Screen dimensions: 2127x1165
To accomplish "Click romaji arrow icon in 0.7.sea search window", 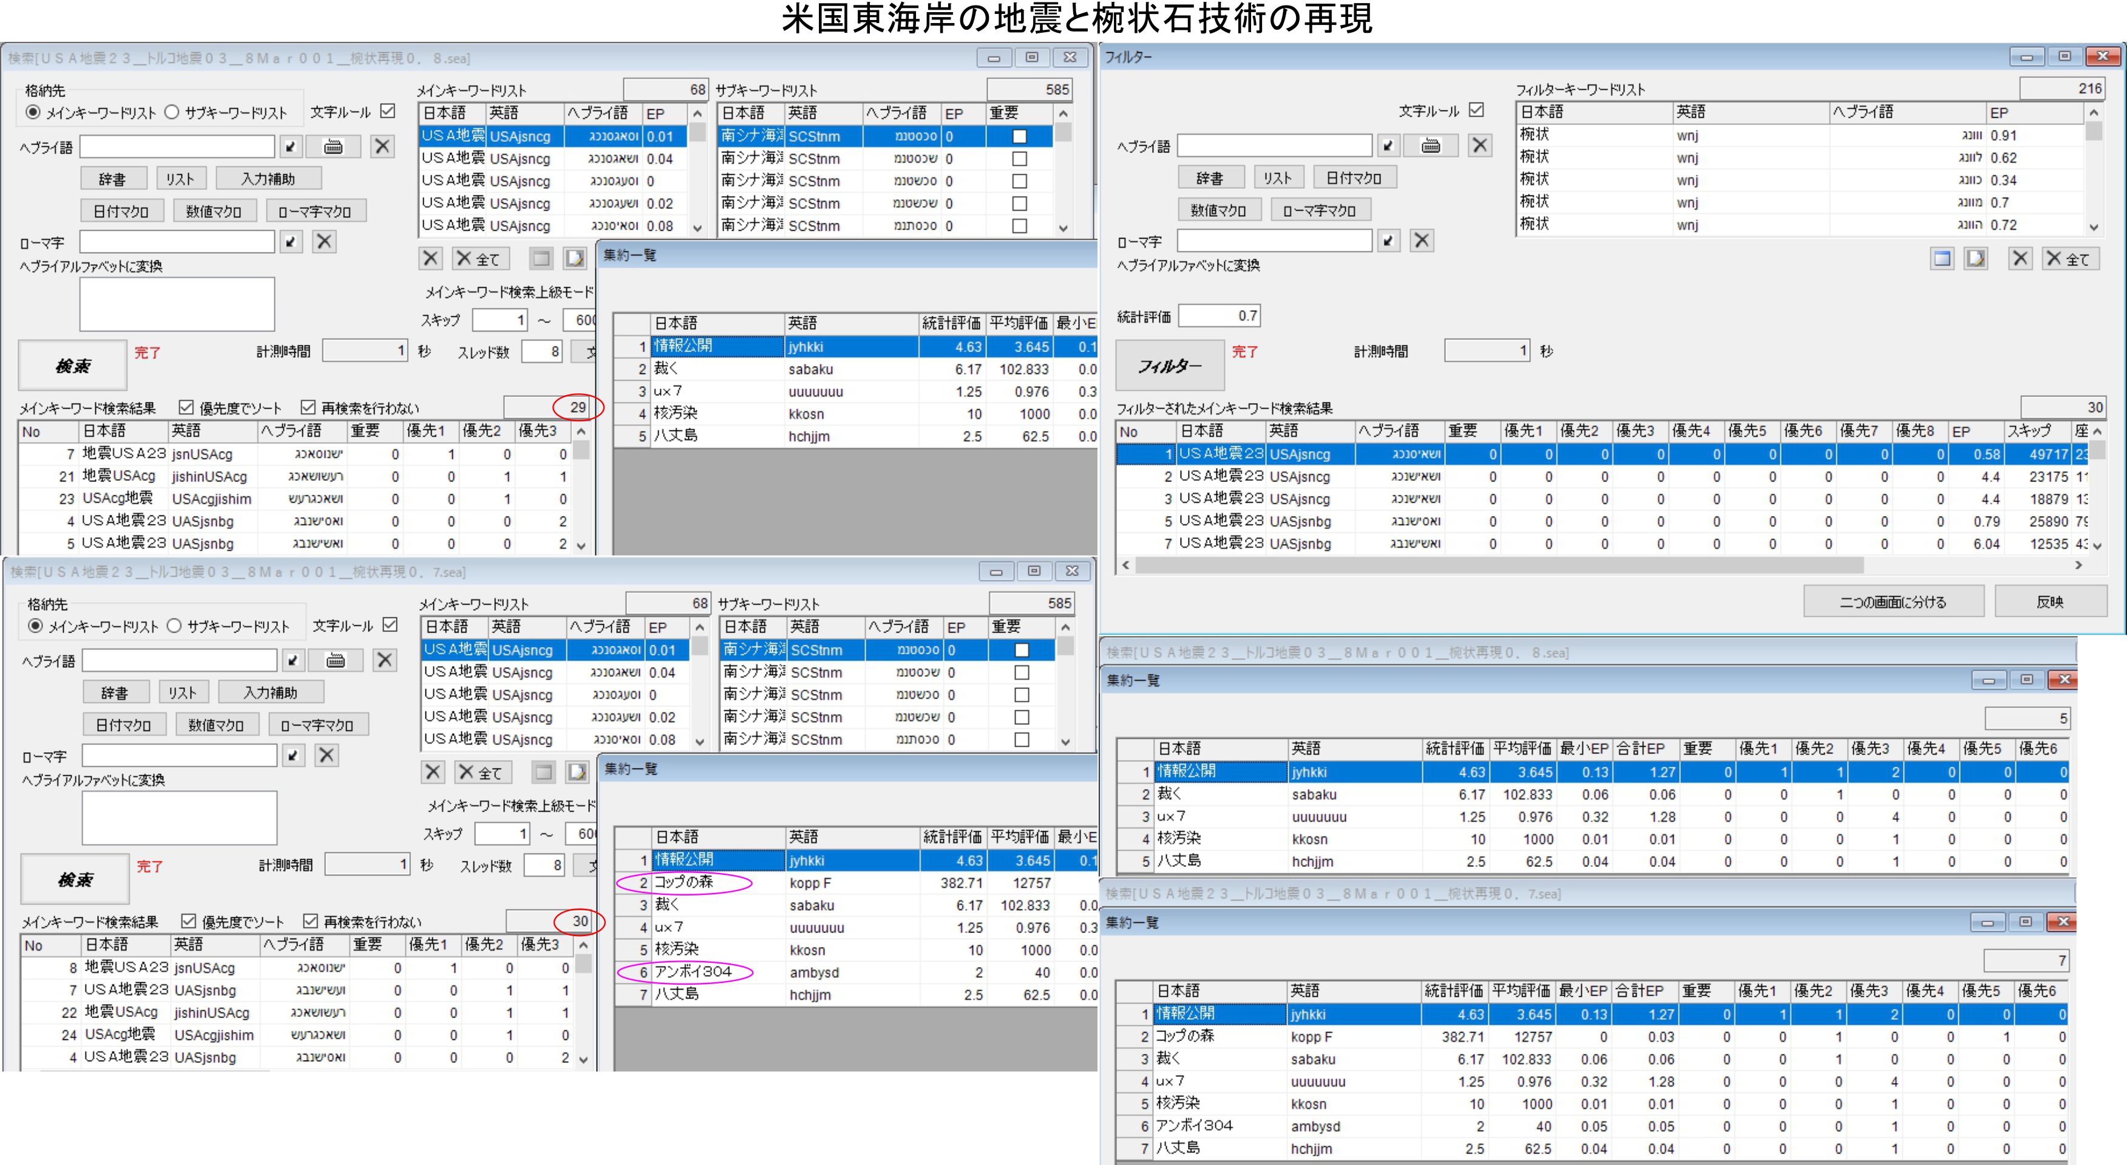I will pyautogui.click(x=293, y=755).
